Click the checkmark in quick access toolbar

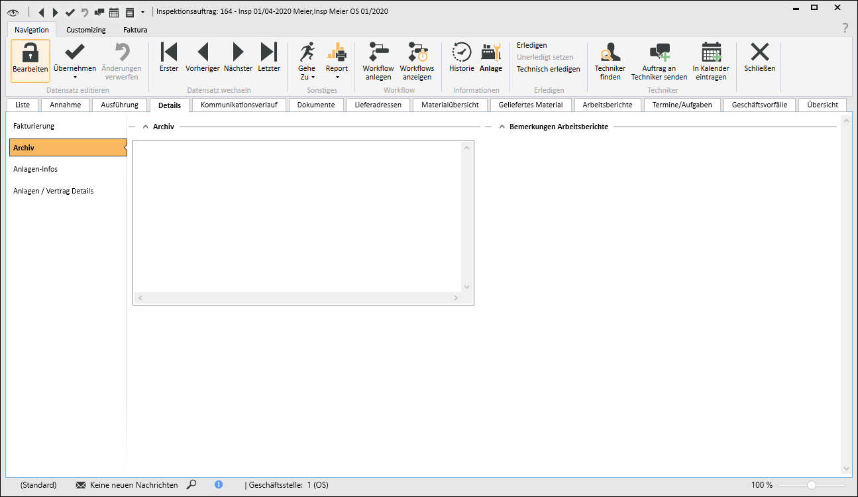point(70,12)
